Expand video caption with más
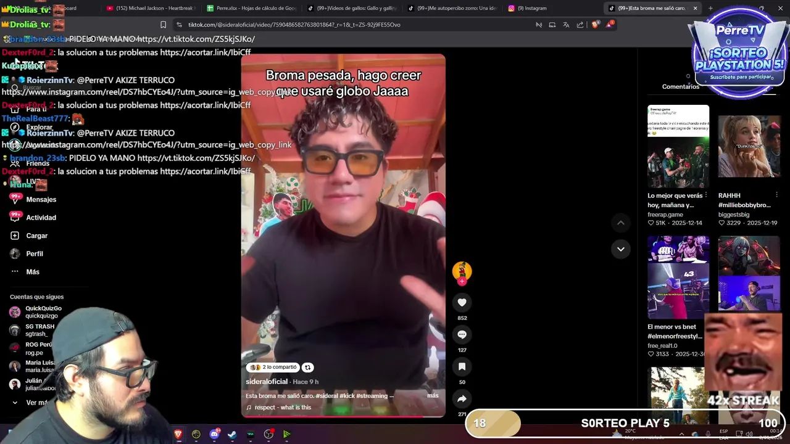Screen dimensions: 790x444 coord(433,395)
